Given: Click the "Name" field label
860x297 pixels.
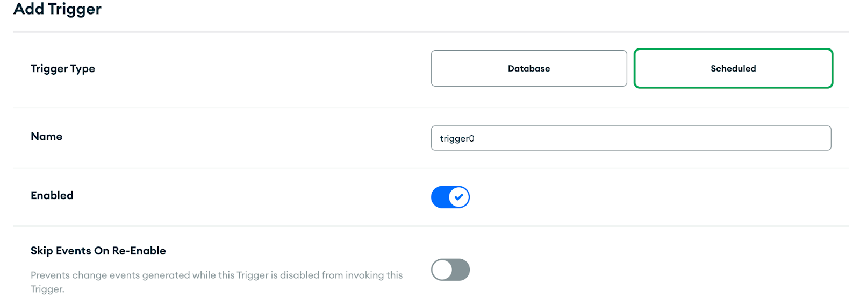Looking at the screenshot, I should [46, 136].
